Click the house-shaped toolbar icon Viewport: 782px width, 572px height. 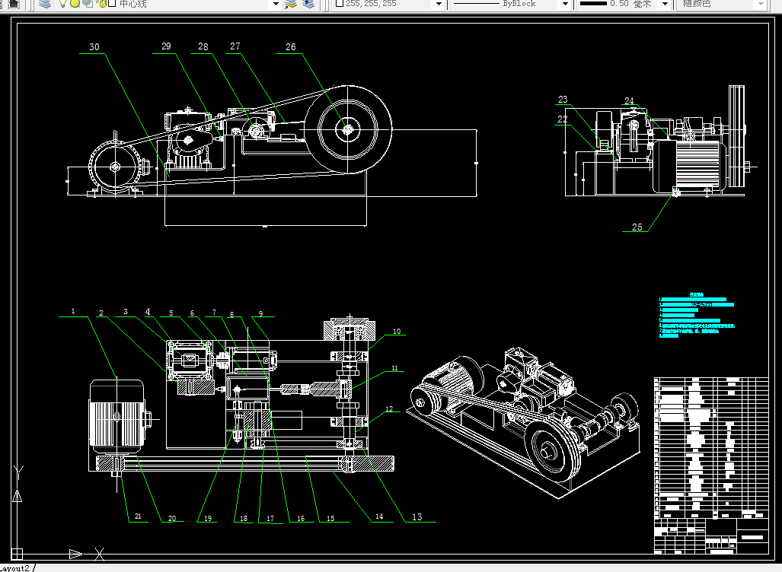[14, 4]
